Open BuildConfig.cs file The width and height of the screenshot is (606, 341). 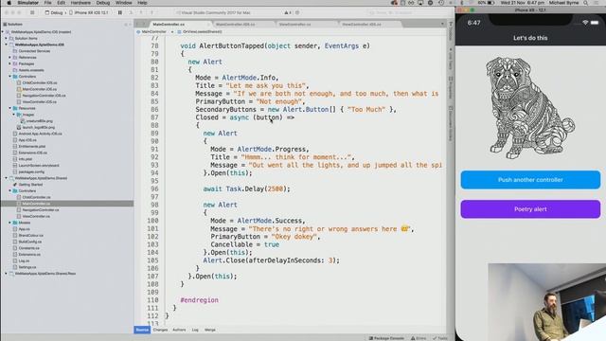click(29, 242)
